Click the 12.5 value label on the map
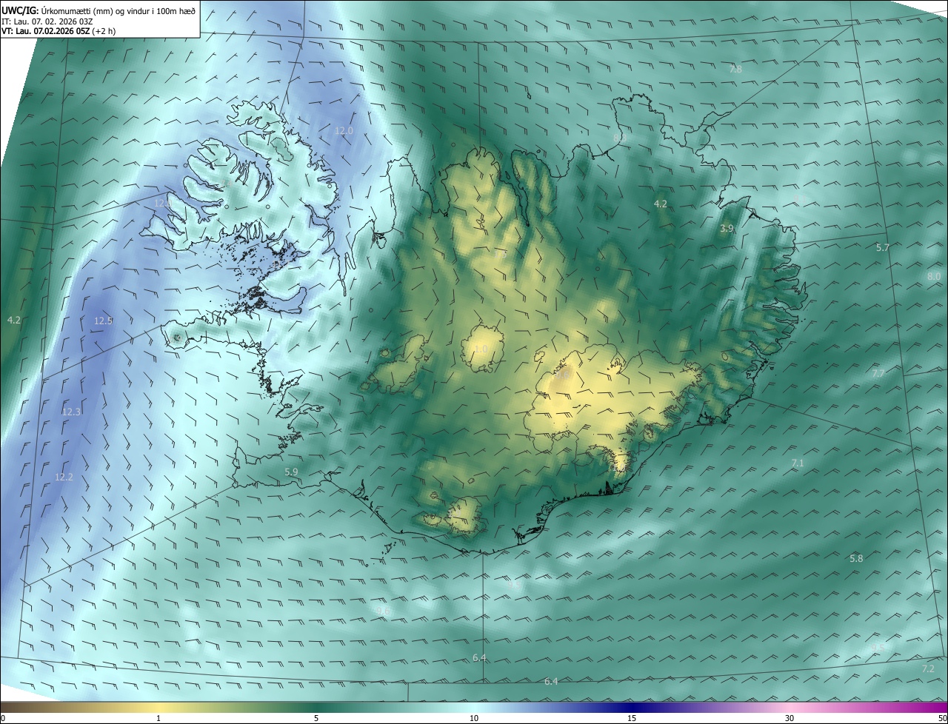Screen dimensions: 948x724 104,321
